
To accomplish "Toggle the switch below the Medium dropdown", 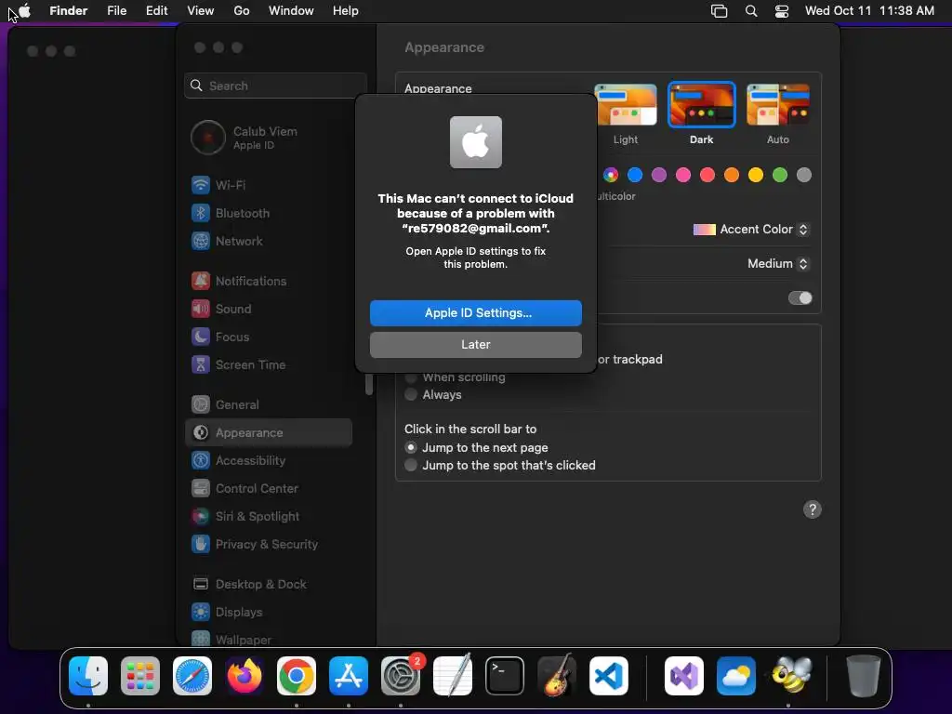I will pyautogui.click(x=800, y=298).
